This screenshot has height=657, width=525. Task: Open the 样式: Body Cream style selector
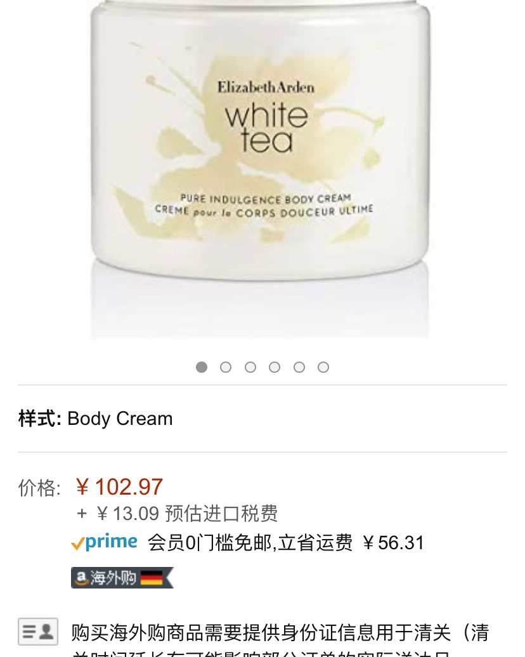pyautogui.click(x=96, y=418)
